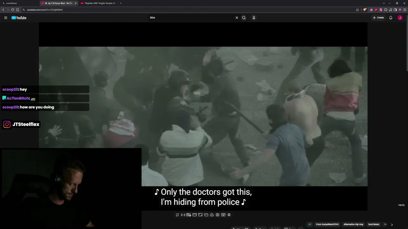
Task: Switch to the Nephilim DNA Knights Templar tab
Action: (98, 3)
